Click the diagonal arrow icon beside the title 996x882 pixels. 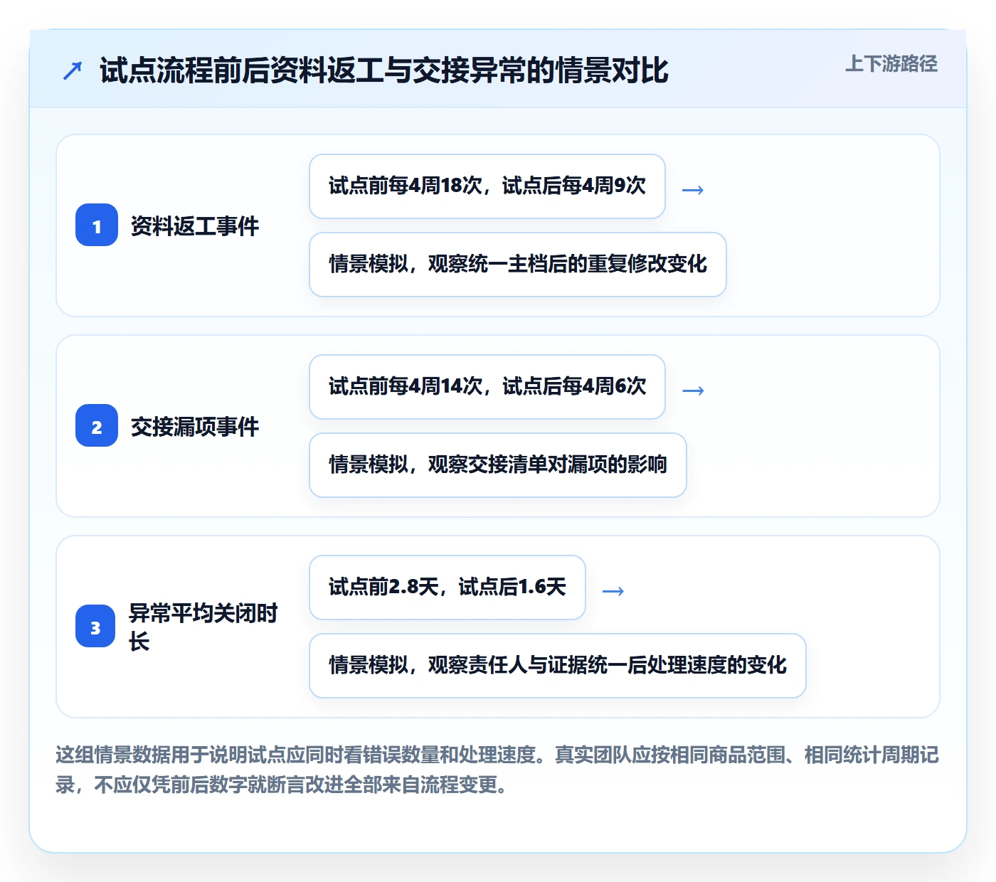tap(73, 70)
